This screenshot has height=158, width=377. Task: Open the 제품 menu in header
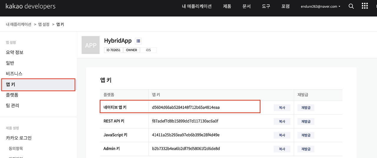click(x=227, y=6)
